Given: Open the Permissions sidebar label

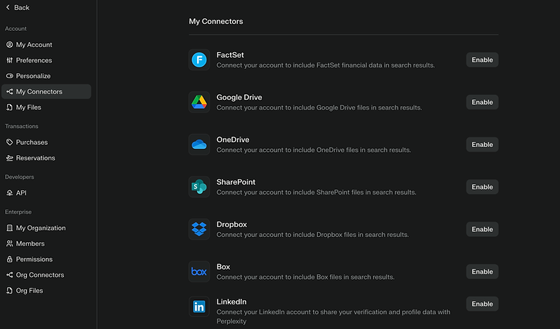Looking at the screenshot, I should click(x=34, y=259).
